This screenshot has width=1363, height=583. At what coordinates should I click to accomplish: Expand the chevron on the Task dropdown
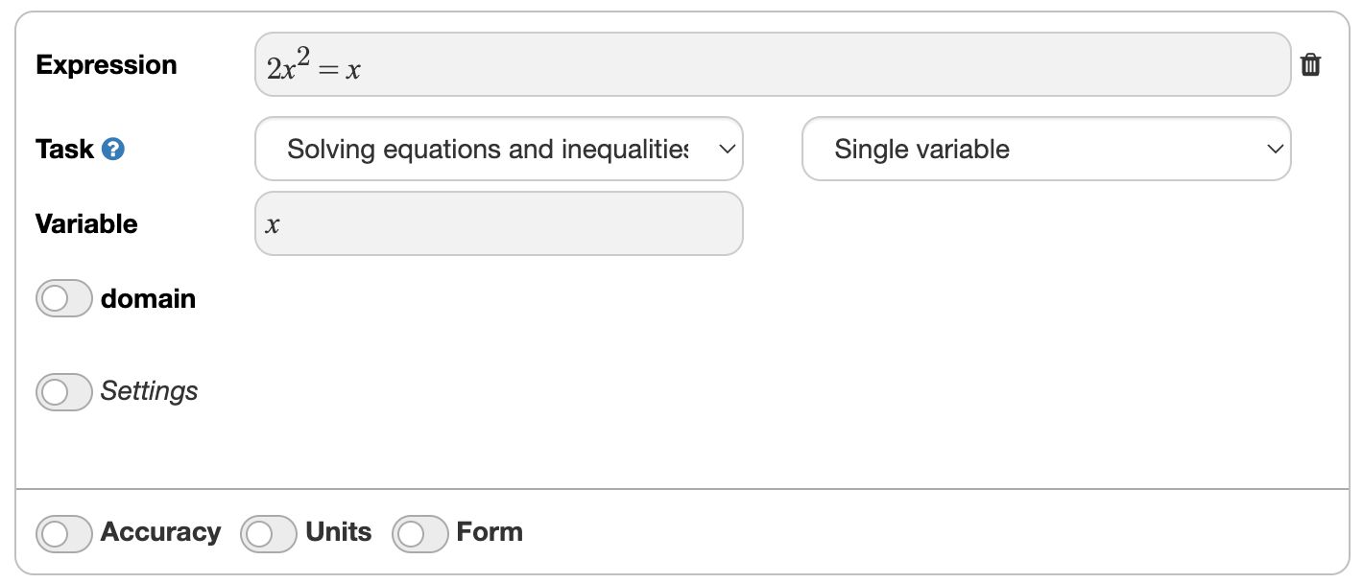pos(727,149)
